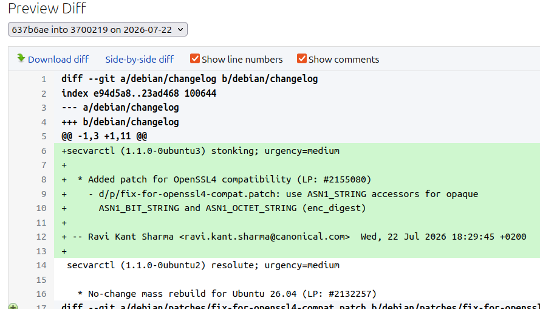Select line number 12 in the gutter
Viewport: 540px width, 309px height.
coord(41,237)
